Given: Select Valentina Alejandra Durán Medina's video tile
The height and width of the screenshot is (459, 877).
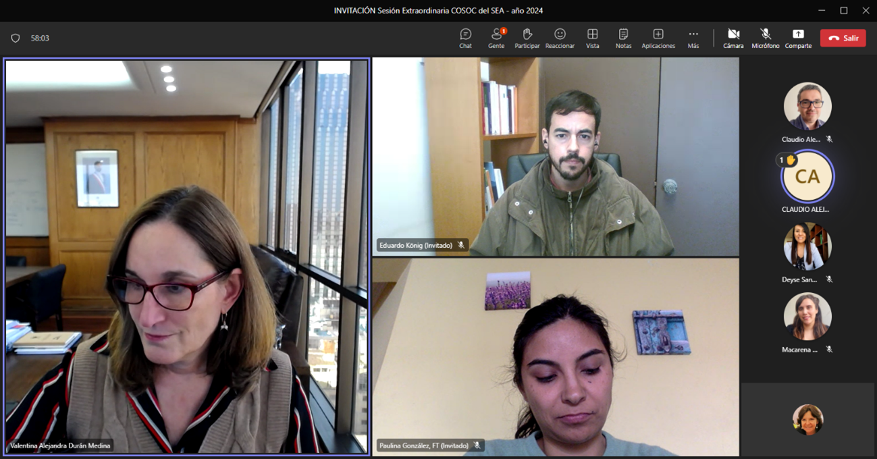Looking at the screenshot, I should [186, 256].
